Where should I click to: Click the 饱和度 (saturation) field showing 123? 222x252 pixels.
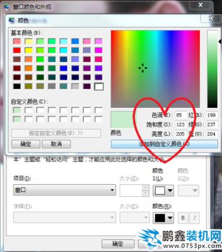click(x=181, y=124)
